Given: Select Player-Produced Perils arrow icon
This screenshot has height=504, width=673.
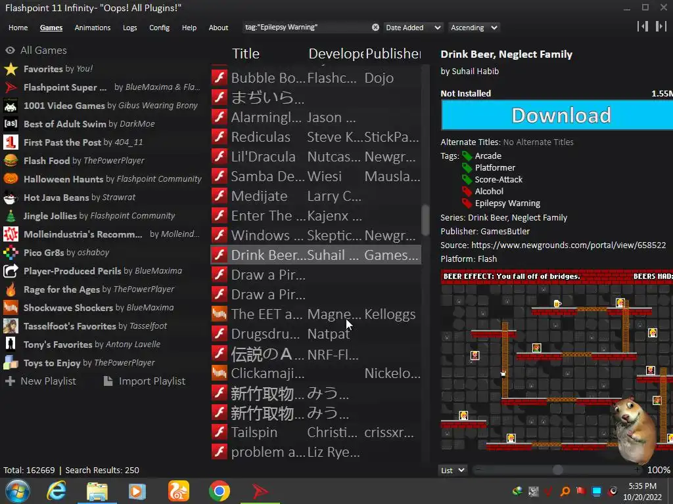Looking at the screenshot, I should tap(11, 271).
